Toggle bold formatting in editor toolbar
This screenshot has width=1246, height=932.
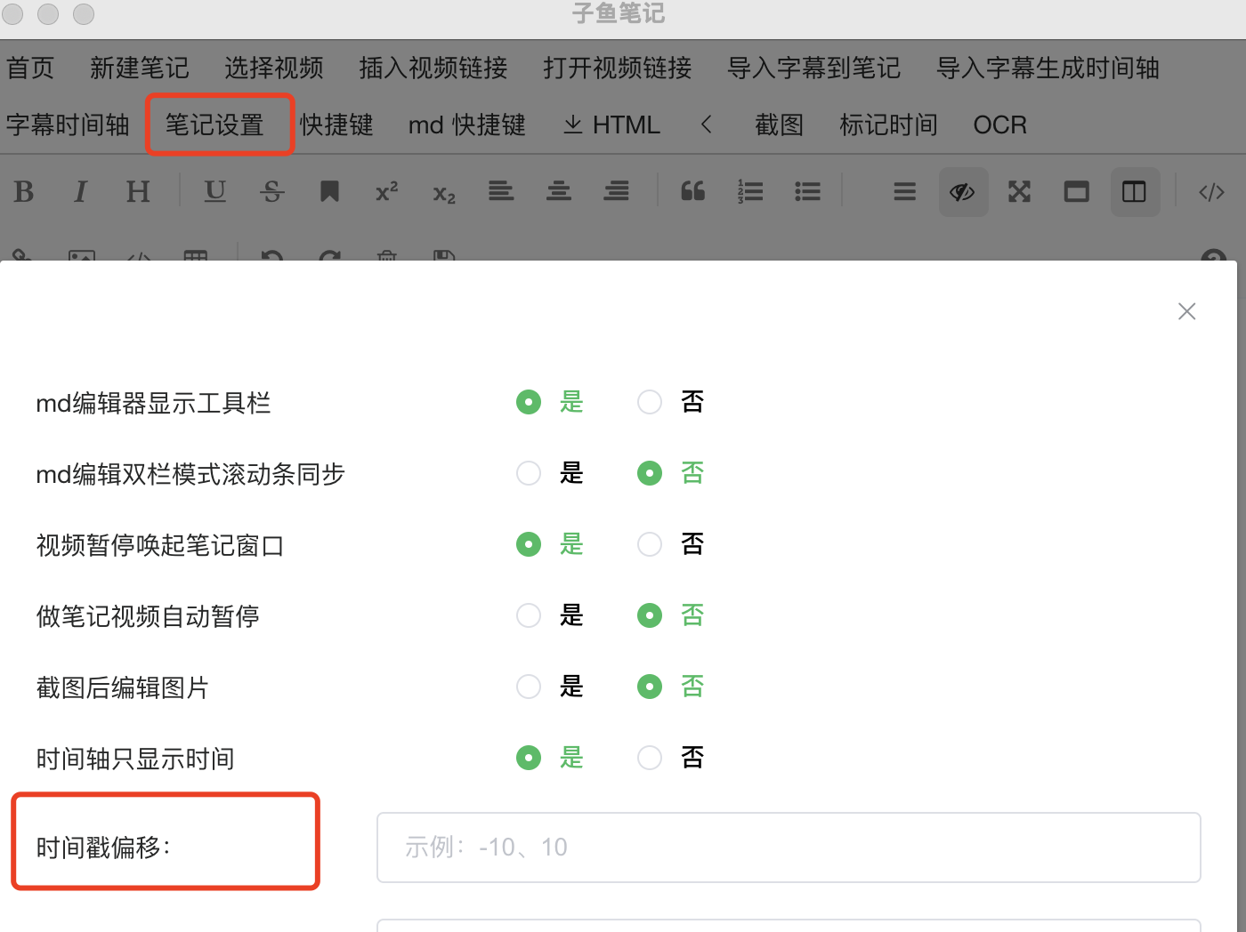24,192
